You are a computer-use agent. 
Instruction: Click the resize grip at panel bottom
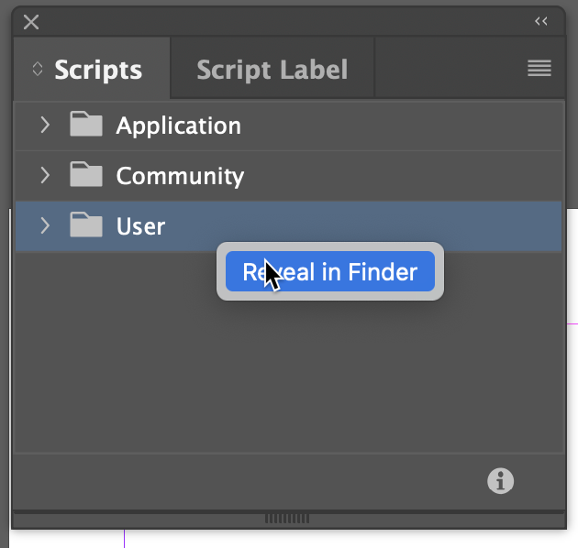point(289,519)
